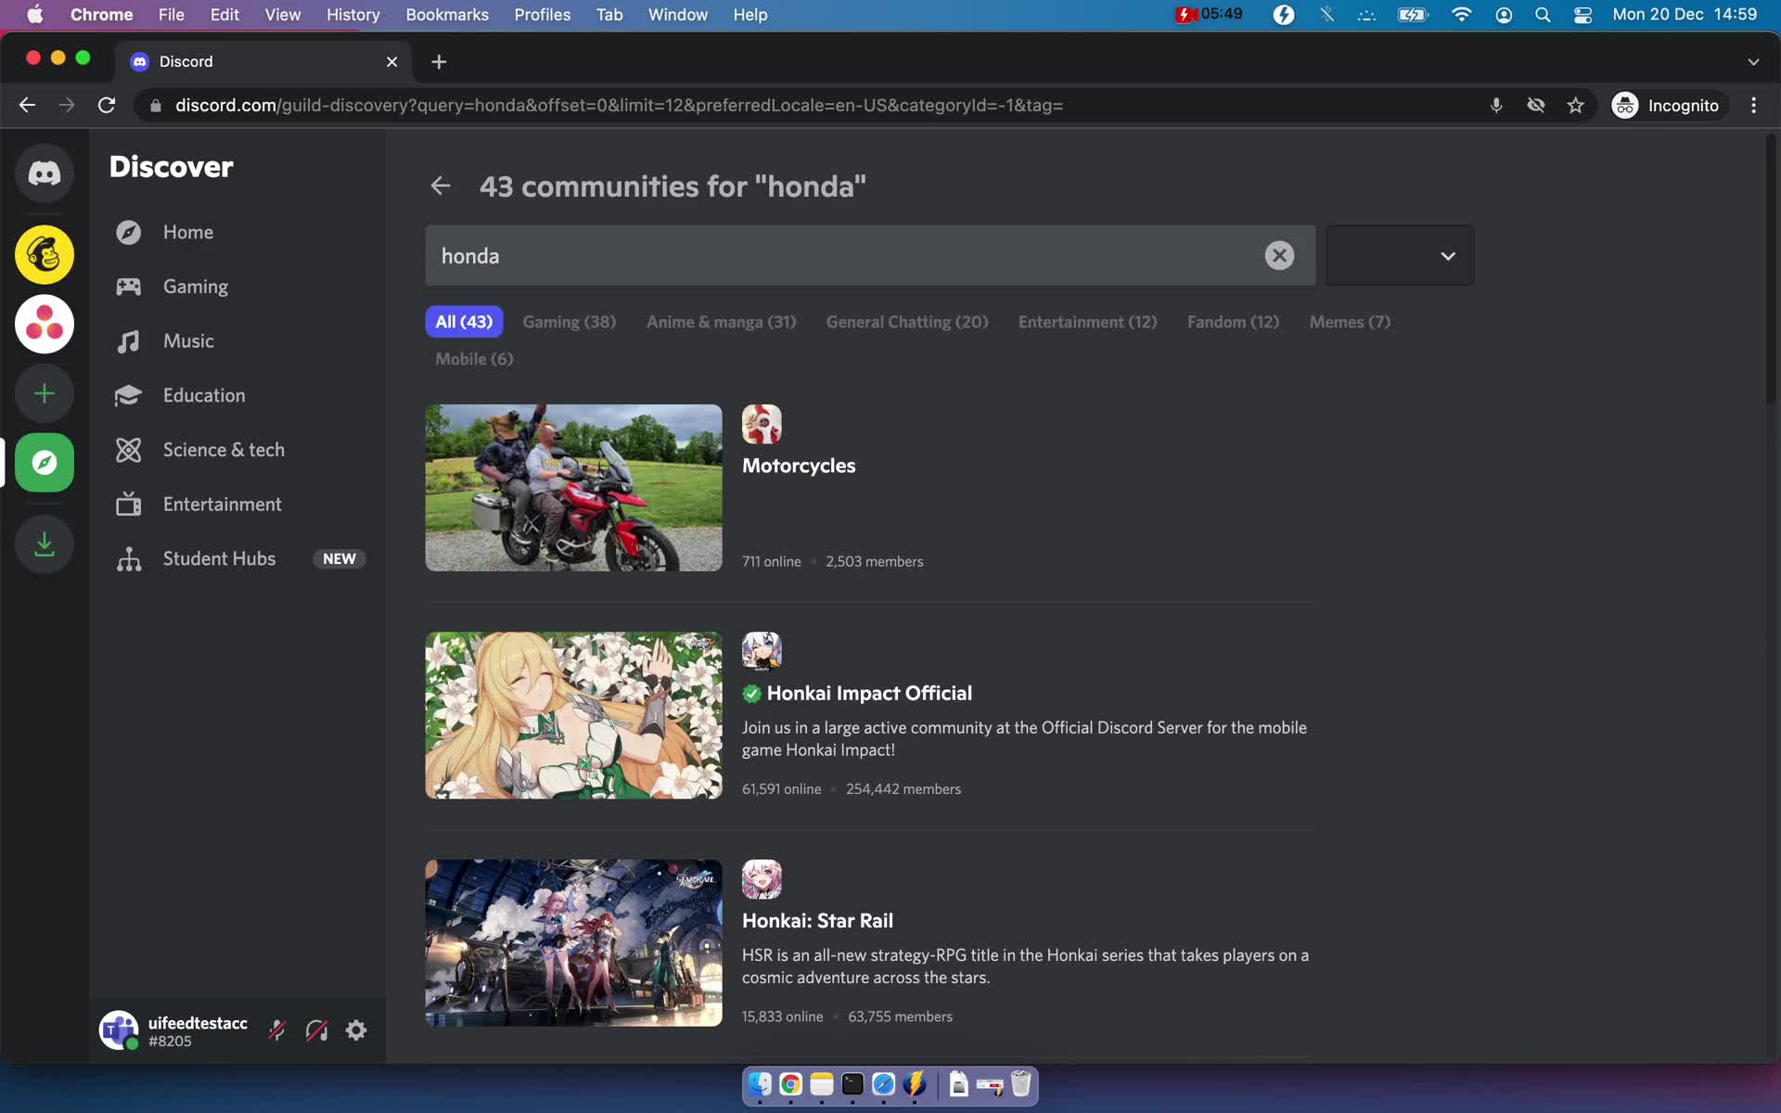Toggle headphones deafen in user panel
Screen dimensions: 1781x1113
click(316, 1030)
